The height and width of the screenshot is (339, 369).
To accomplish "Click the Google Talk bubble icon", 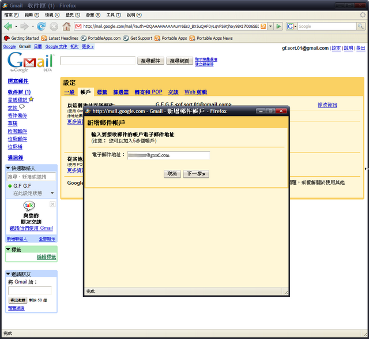I will pos(29,206).
